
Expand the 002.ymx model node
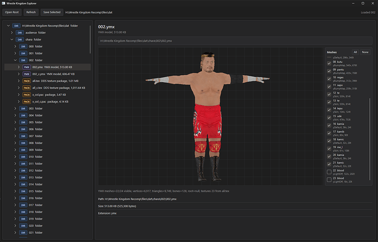coord(19,67)
